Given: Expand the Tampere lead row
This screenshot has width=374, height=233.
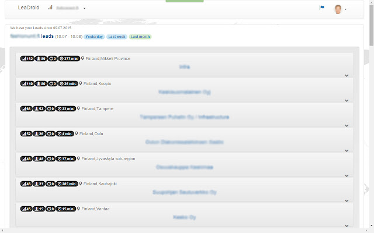Looking at the screenshot, I should [x=347, y=126].
